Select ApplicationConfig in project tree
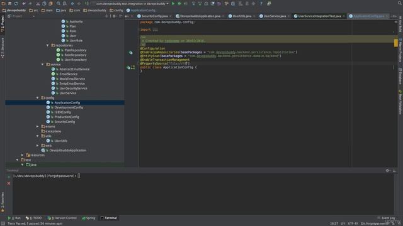This screenshot has width=403, height=226. tap(67, 102)
